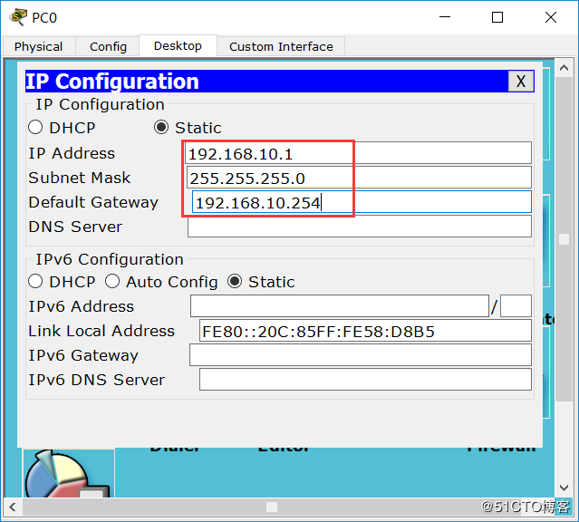This screenshot has height=522, width=579.
Task: Click the empty DNS Server field
Action: tap(360, 226)
